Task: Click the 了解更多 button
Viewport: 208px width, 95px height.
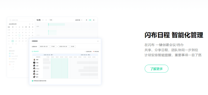Action: [157, 69]
